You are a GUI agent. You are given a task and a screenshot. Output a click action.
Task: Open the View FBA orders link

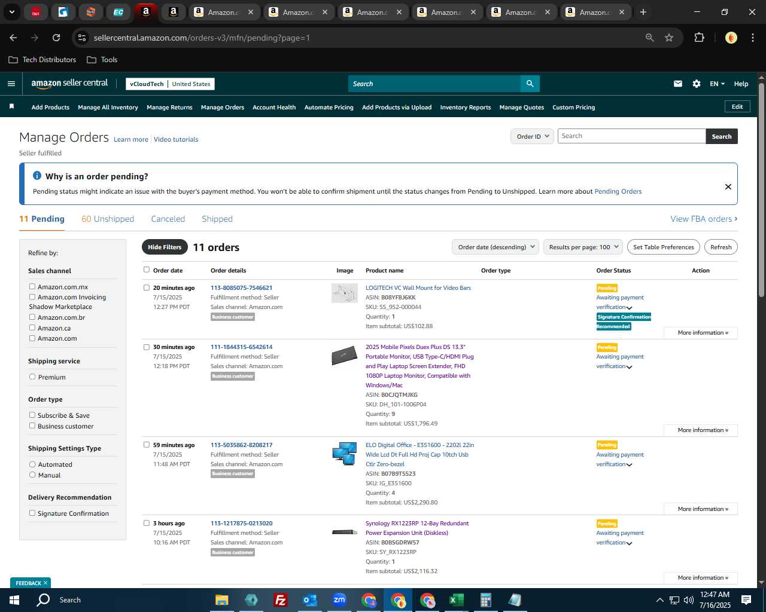(704, 219)
